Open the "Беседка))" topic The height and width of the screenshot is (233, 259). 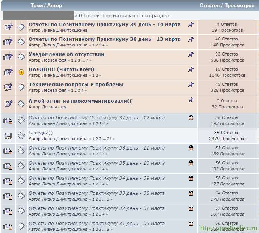(x=40, y=133)
